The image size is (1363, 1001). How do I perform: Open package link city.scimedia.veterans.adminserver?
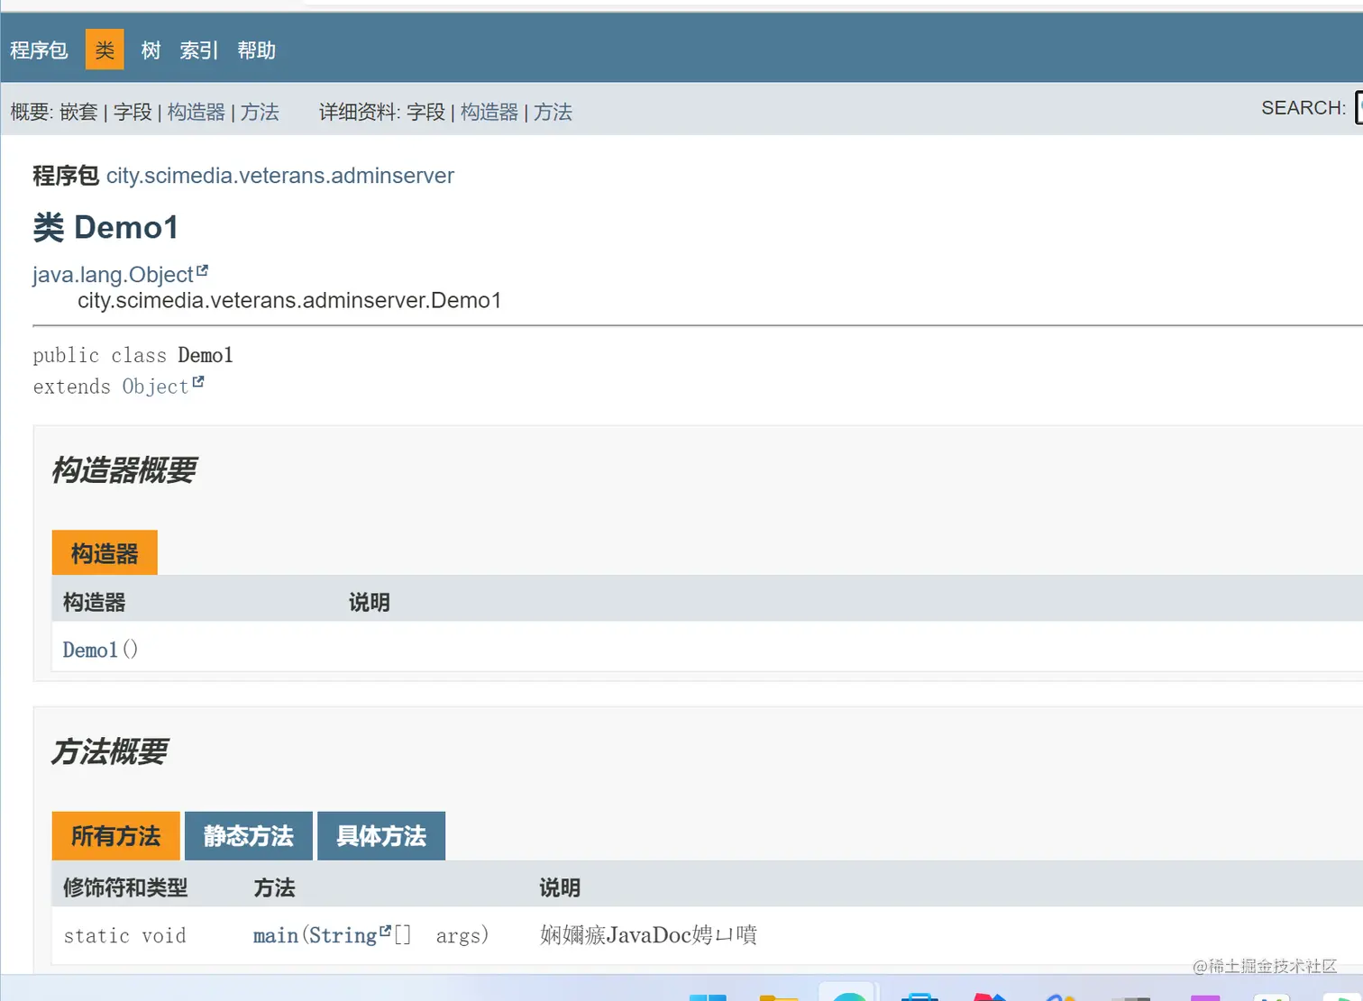pos(280,176)
